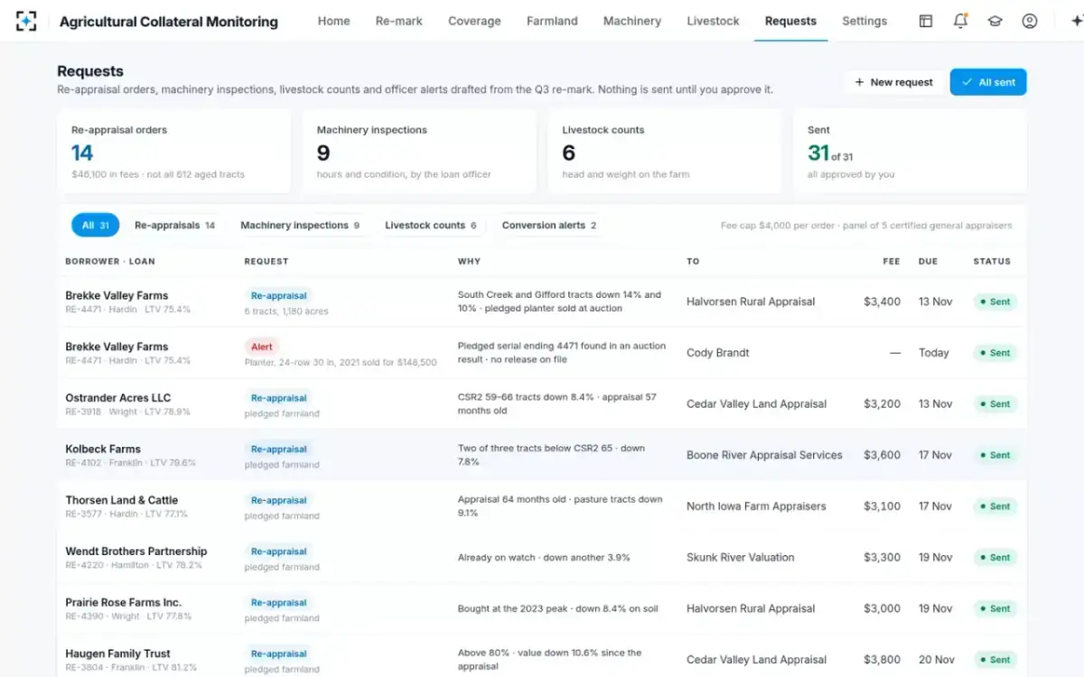Click the Request column header
The width and height of the screenshot is (1084, 677).
tap(266, 262)
